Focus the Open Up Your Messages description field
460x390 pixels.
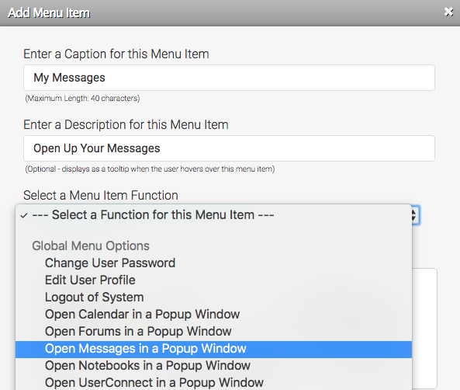229,148
